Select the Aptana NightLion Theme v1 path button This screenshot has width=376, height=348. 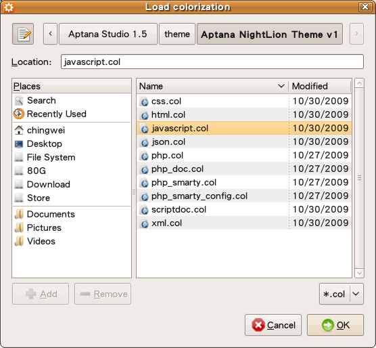[x=270, y=34]
